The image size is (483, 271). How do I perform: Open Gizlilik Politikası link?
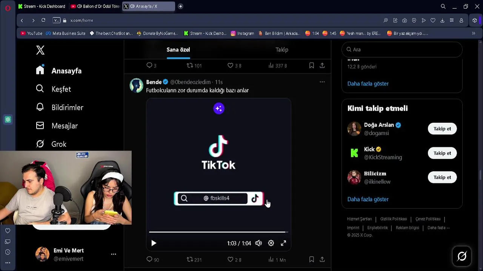point(394,219)
